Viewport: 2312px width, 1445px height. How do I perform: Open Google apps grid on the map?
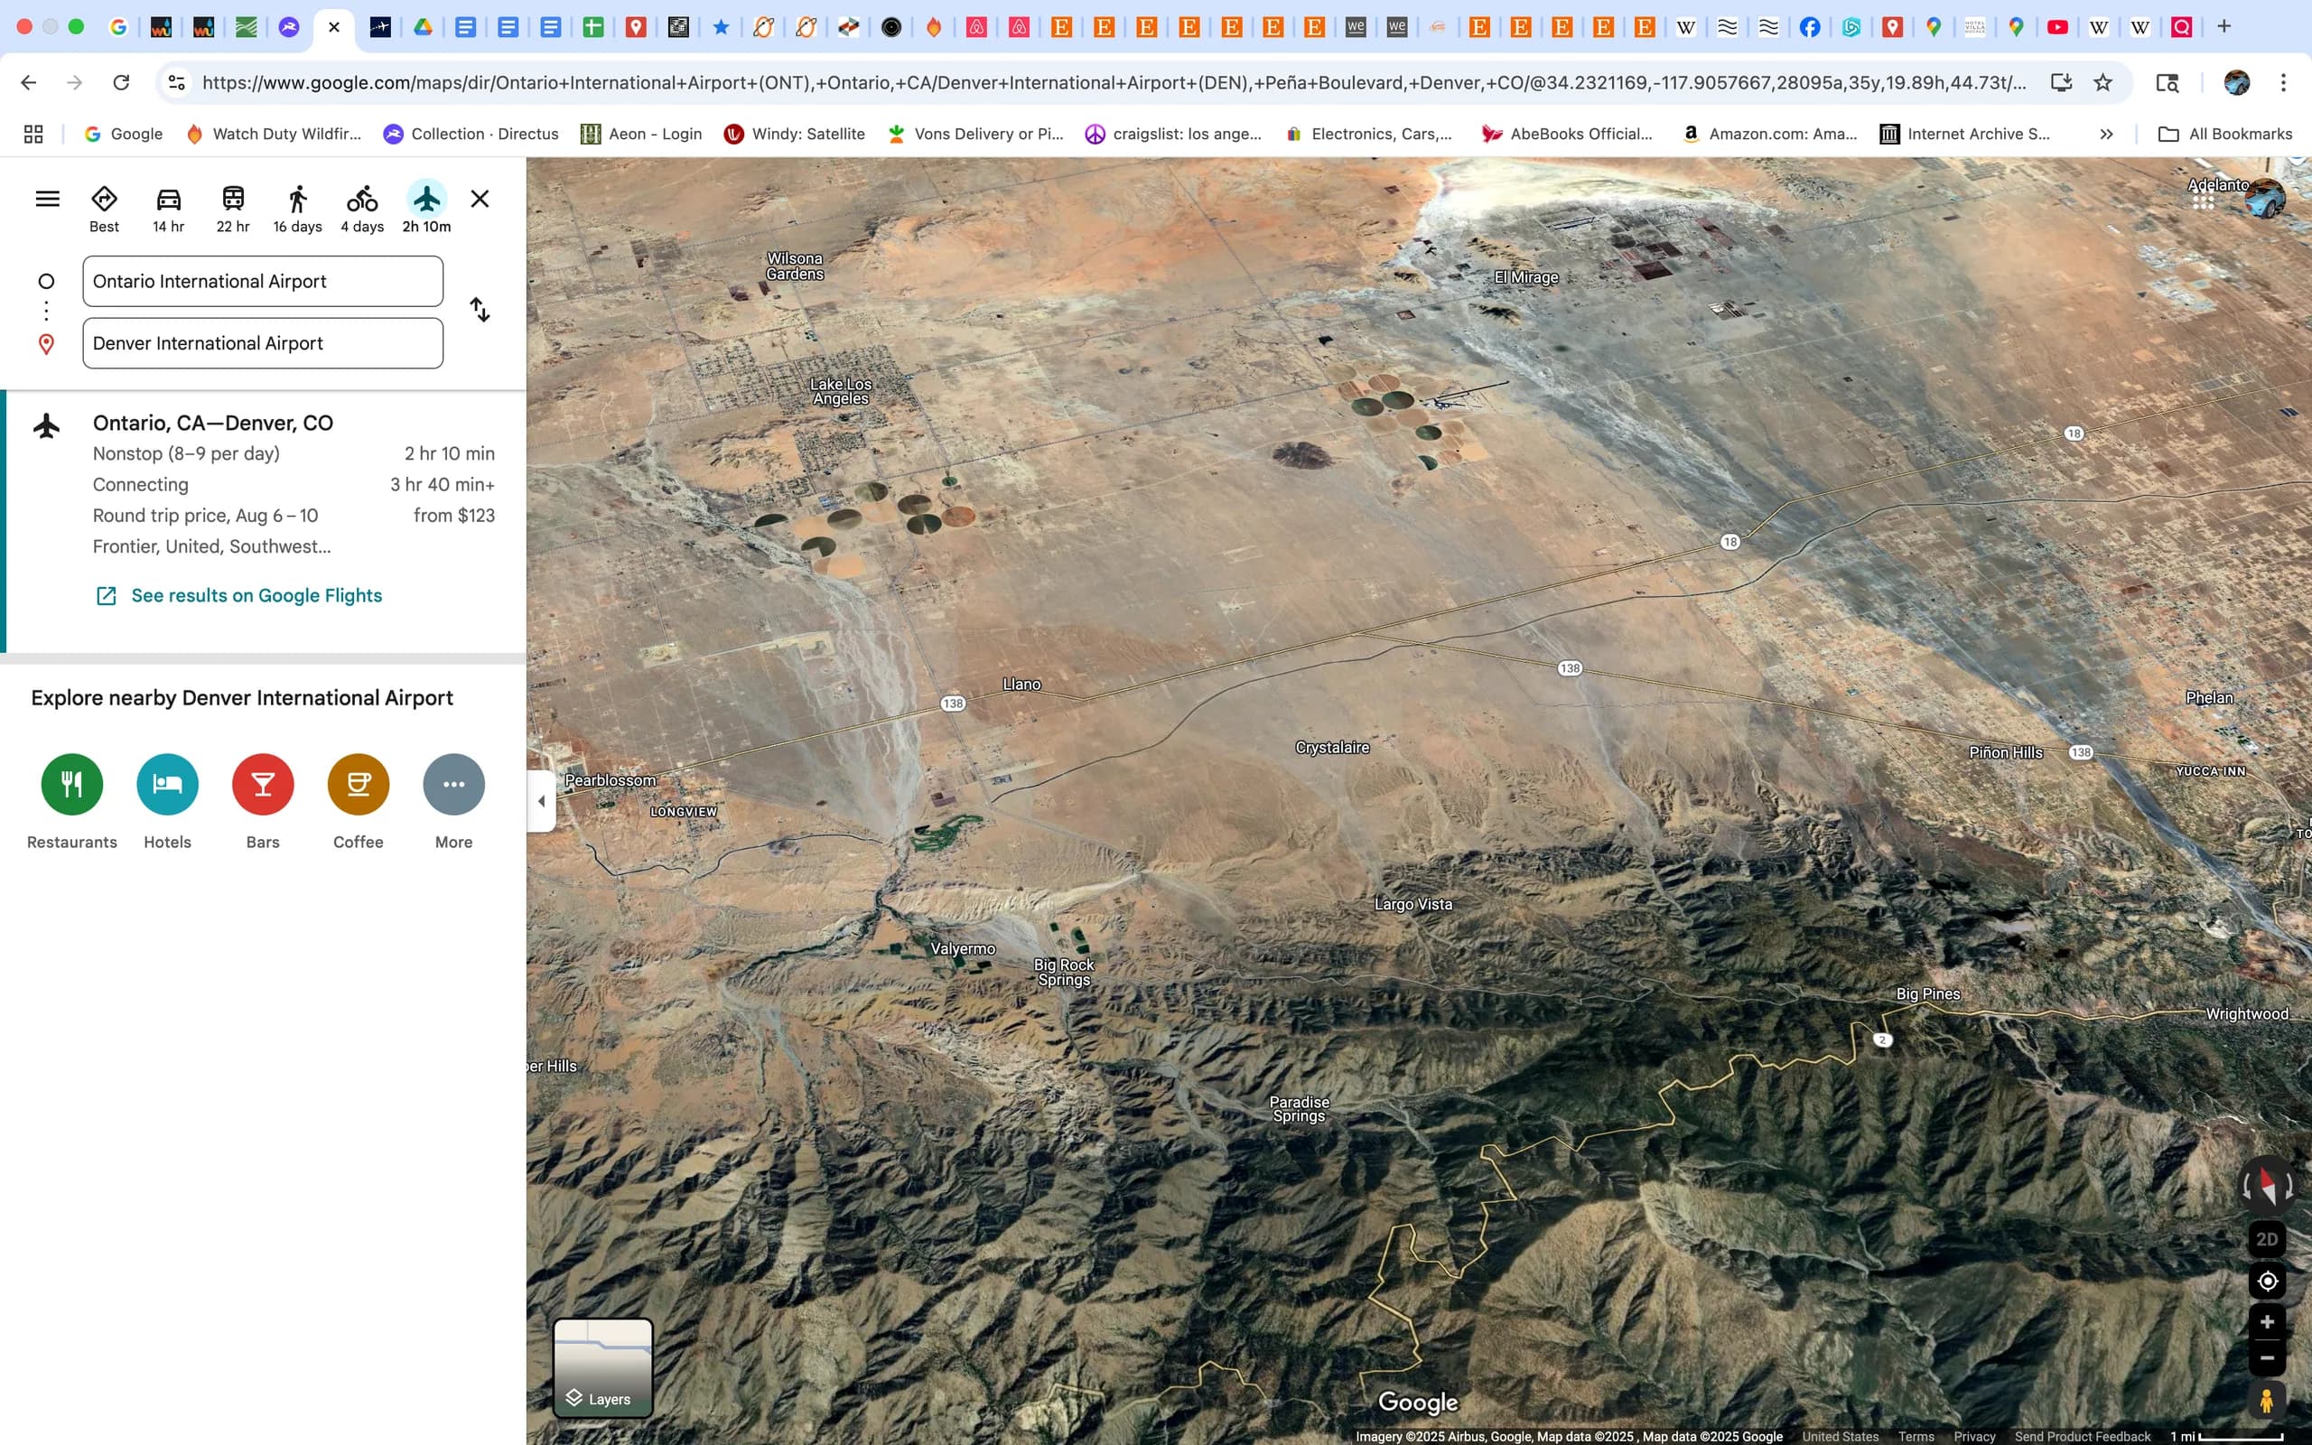(2203, 199)
